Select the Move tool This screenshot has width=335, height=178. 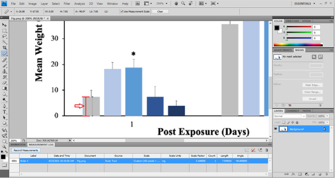4,25
